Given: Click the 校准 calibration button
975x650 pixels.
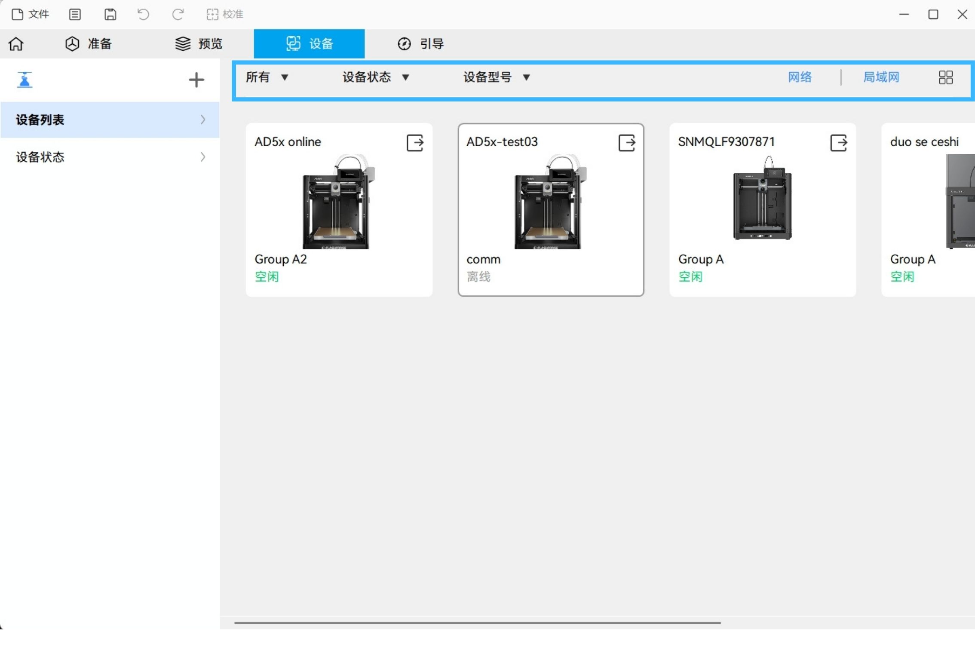Looking at the screenshot, I should point(225,14).
